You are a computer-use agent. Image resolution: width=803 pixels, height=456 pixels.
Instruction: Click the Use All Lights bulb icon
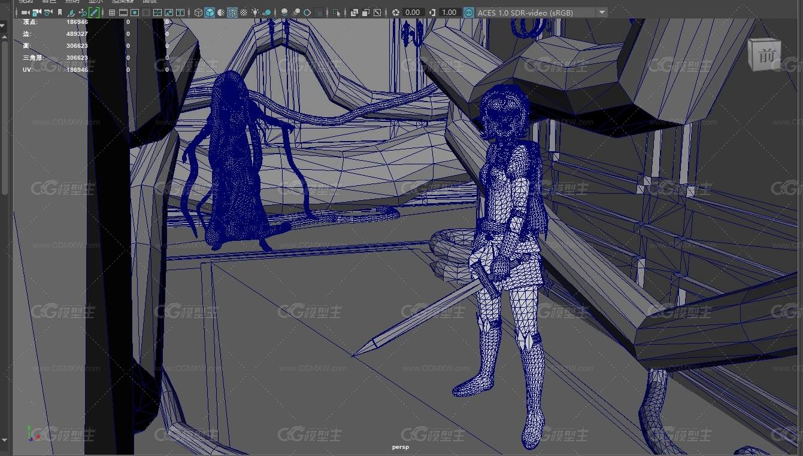(255, 12)
